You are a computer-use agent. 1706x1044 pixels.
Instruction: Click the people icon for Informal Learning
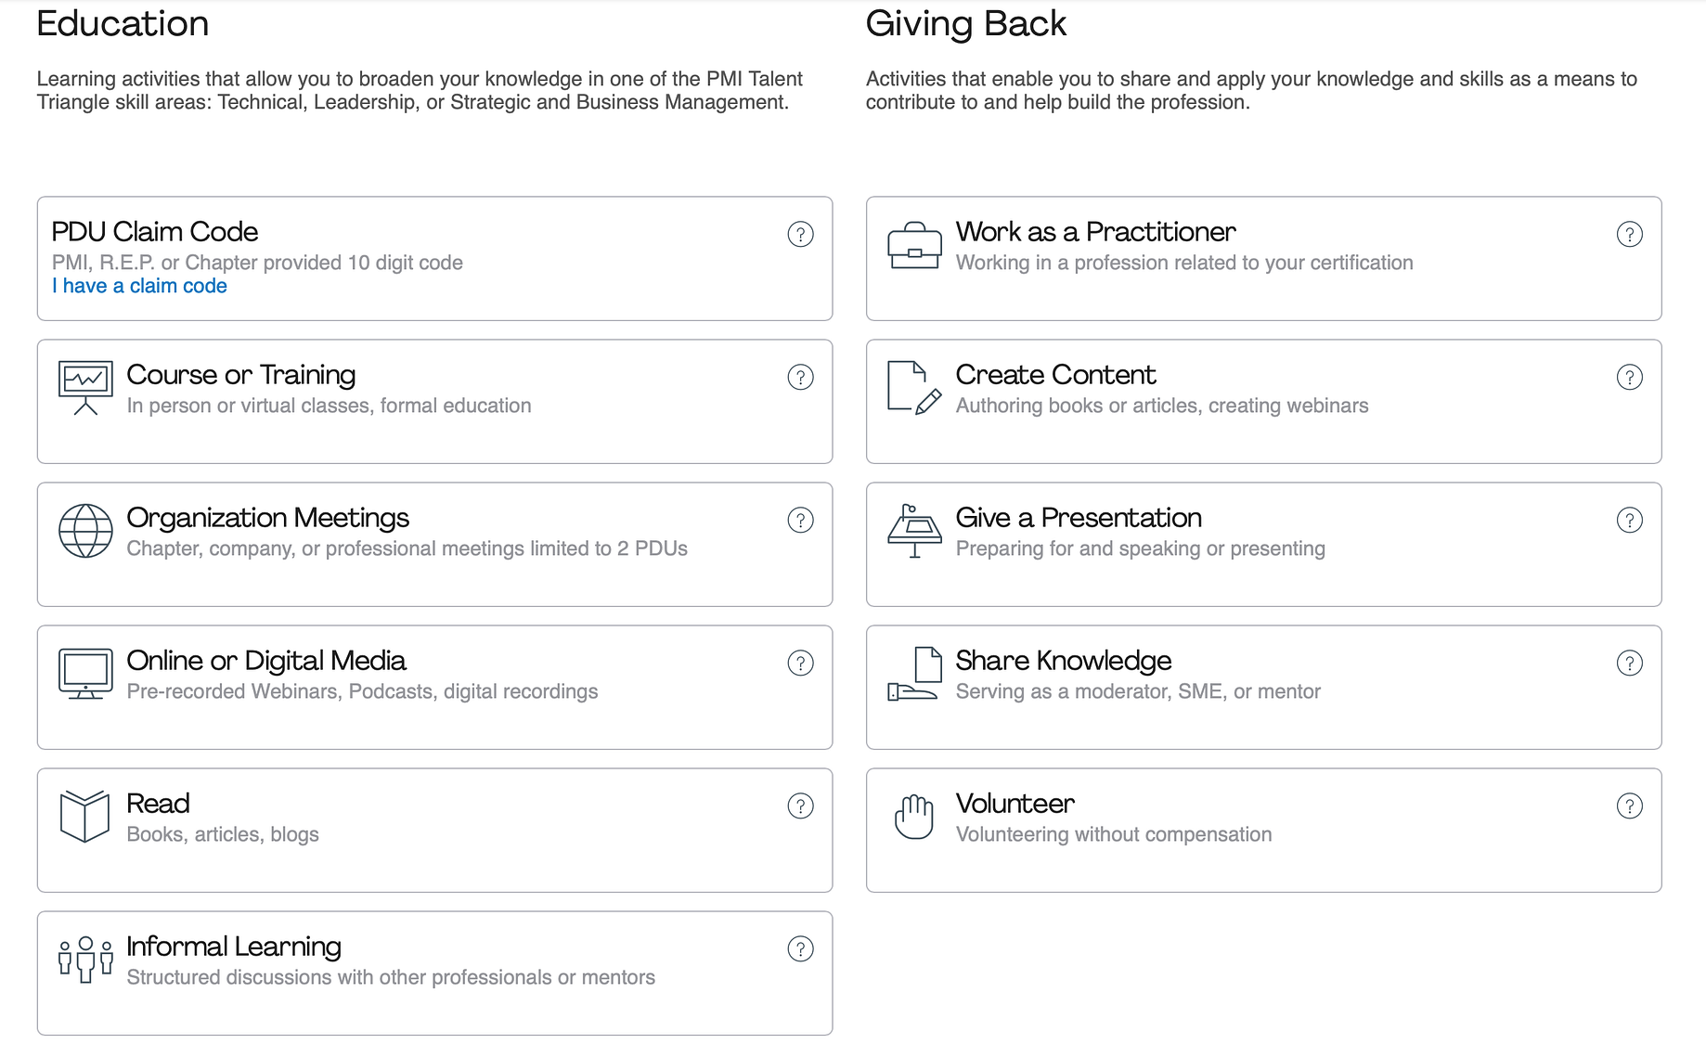pyautogui.click(x=85, y=960)
